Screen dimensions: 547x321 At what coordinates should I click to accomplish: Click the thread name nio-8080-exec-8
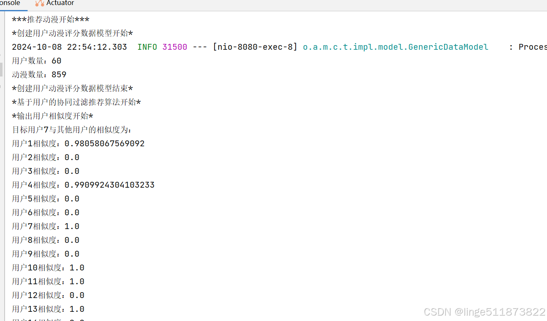coord(255,47)
